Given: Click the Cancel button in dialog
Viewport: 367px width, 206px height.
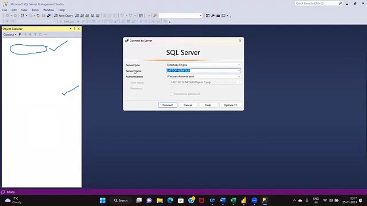Looking at the screenshot, I should [188, 105].
